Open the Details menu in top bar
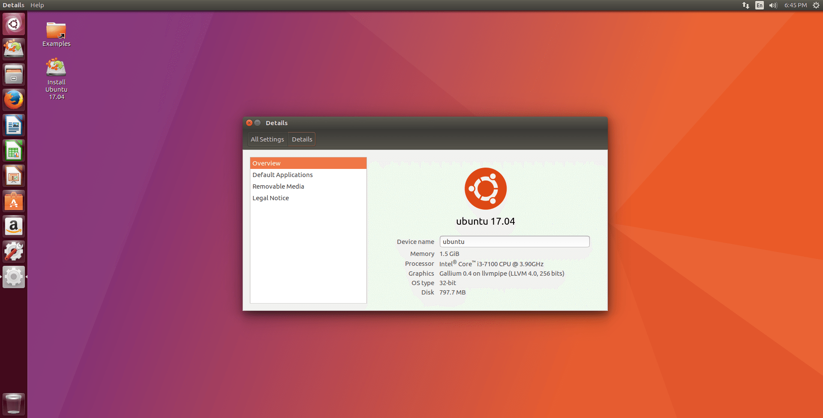The width and height of the screenshot is (823, 418). (14, 5)
